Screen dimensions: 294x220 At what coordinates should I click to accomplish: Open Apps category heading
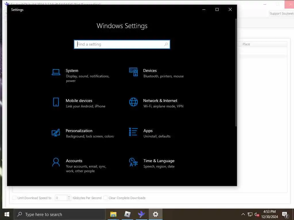point(148,131)
